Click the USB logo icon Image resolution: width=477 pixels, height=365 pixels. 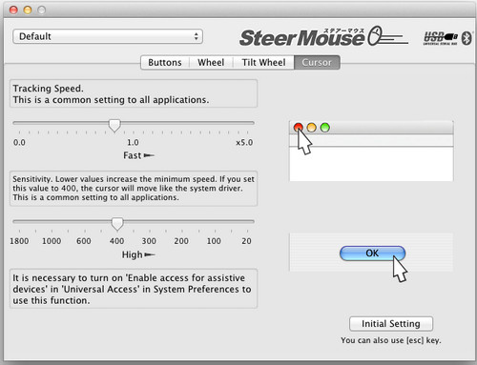coord(441,38)
